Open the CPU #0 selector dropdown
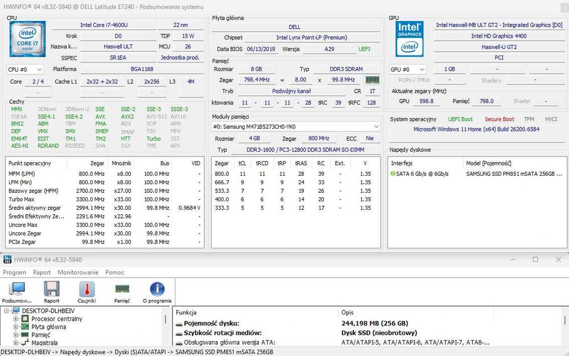The width and height of the screenshot is (569, 356). (25, 69)
